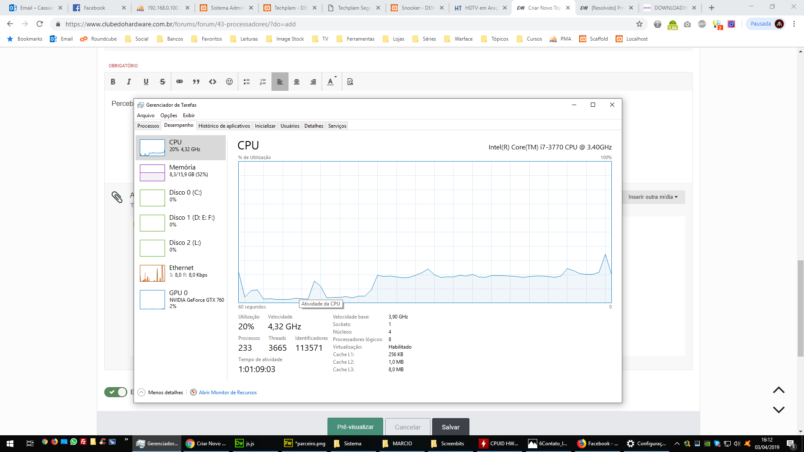Switch to the Processos tab
Screen dimensions: 804x452
pyautogui.click(x=148, y=126)
